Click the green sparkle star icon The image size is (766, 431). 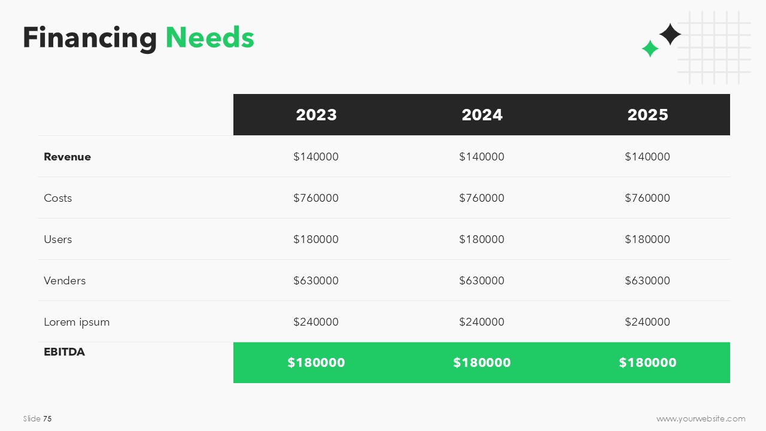coord(650,48)
